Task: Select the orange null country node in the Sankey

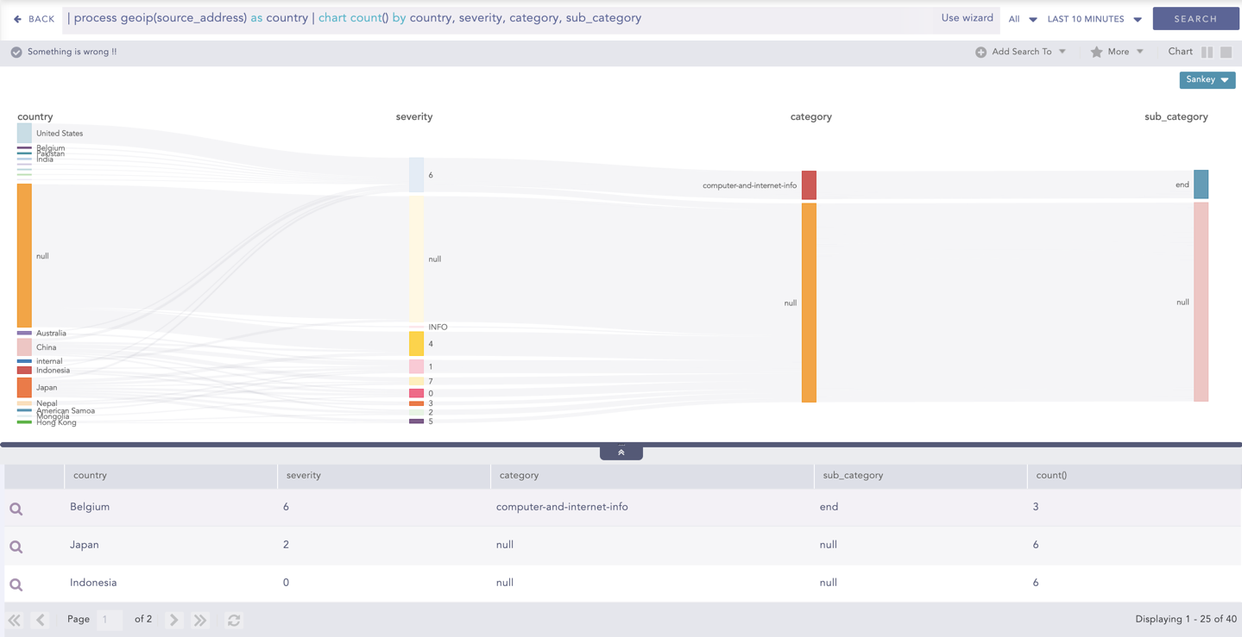Action: [24, 255]
